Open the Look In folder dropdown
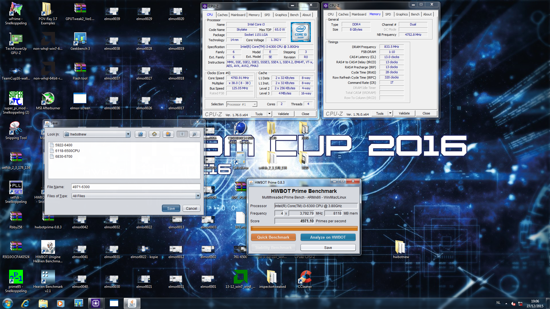Image resolution: width=550 pixels, height=309 pixels. click(x=128, y=134)
